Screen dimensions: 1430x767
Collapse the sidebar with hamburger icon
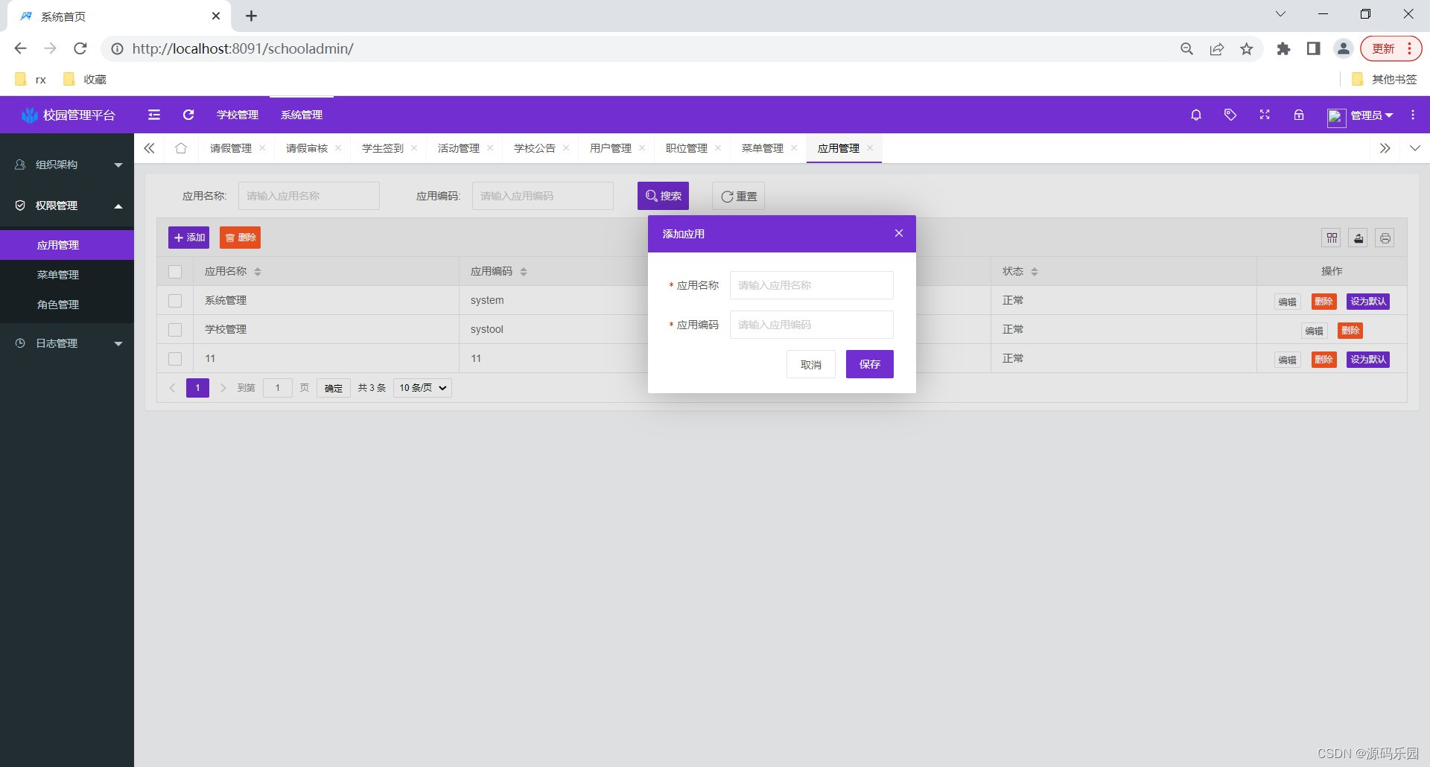tap(153, 115)
